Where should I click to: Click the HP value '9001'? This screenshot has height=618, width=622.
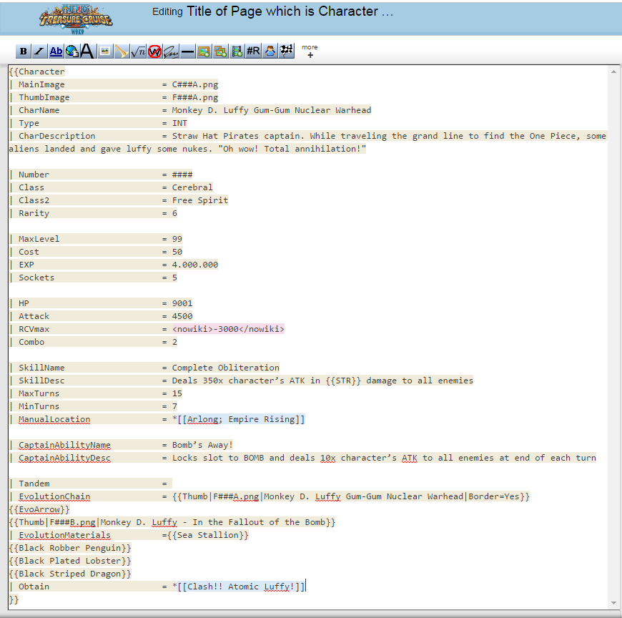tap(182, 303)
